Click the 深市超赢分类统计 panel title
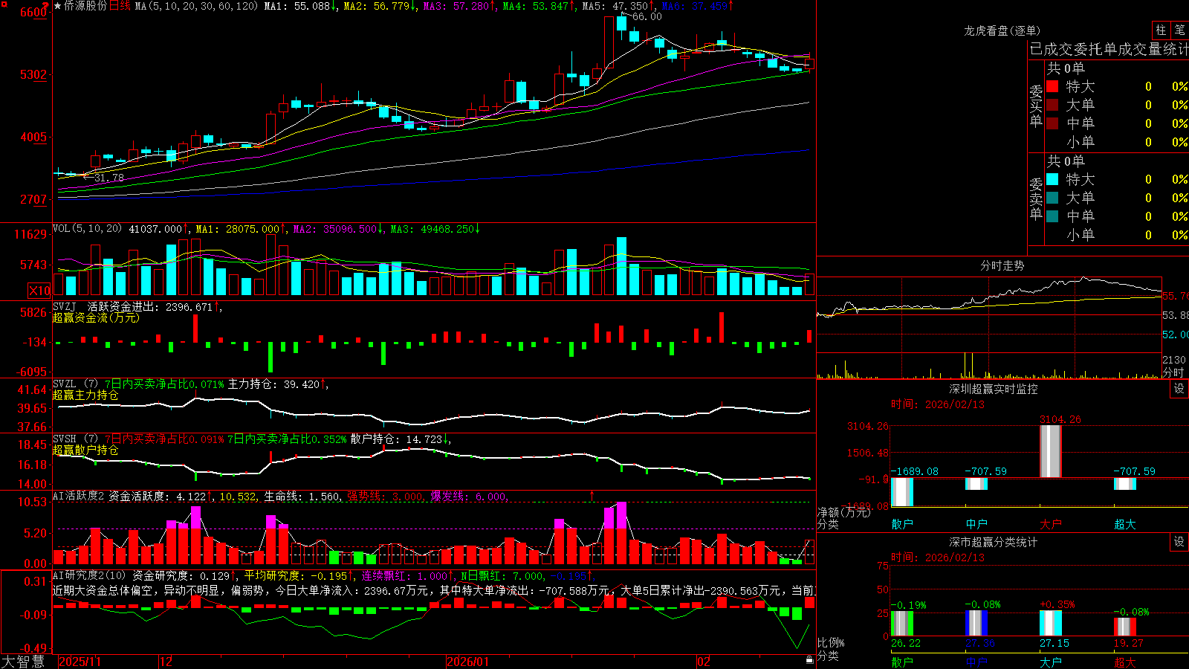Viewport: 1189px width, 669px height. tap(994, 542)
